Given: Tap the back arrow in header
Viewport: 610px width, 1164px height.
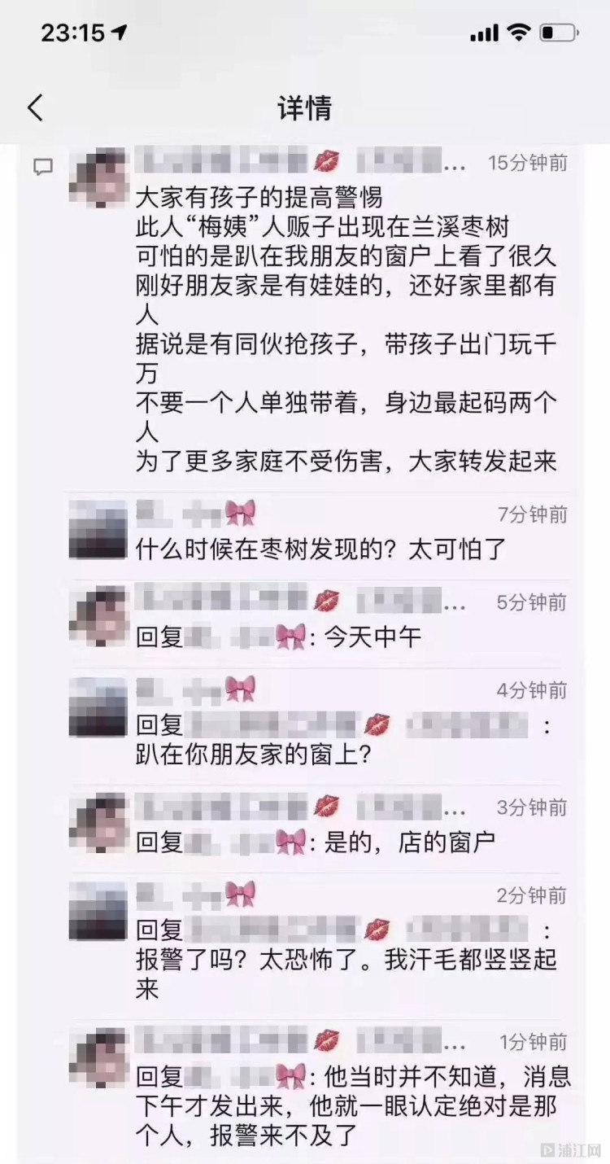Looking at the screenshot, I should 35,107.
